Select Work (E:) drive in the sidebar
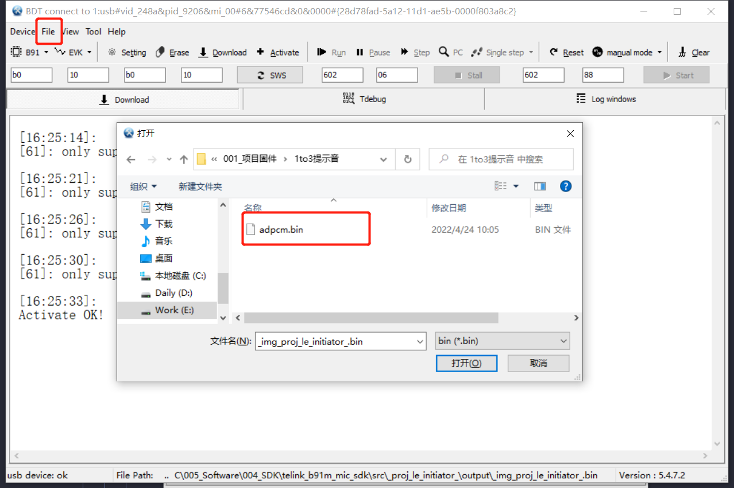The width and height of the screenshot is (734, 488). click(173, 310)
